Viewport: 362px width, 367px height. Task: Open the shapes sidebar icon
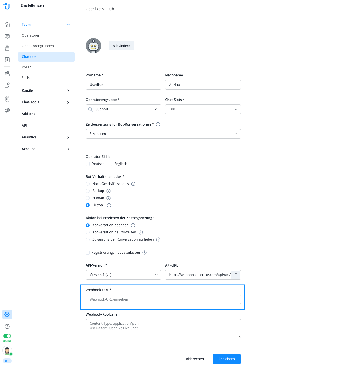[x=7, y=85]
